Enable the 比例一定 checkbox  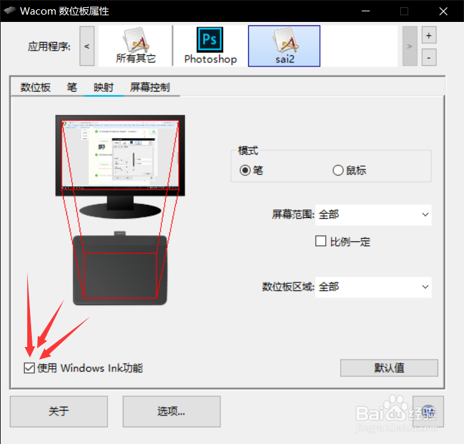(x=321, y=241)
